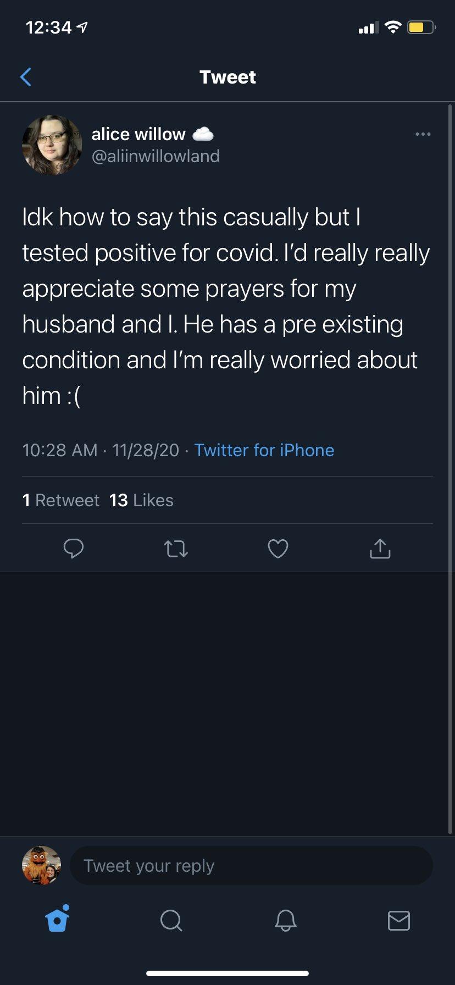View the 13 Likes list
Image resolution: width=455 pixels, height=985 pixels.
coord(141,500)
